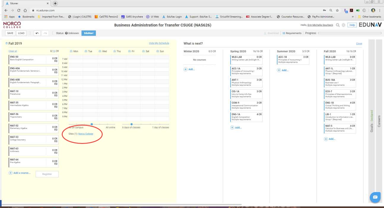
Task: Click the plus Add icon under Winter 2020
Action: tap(186, 69)
